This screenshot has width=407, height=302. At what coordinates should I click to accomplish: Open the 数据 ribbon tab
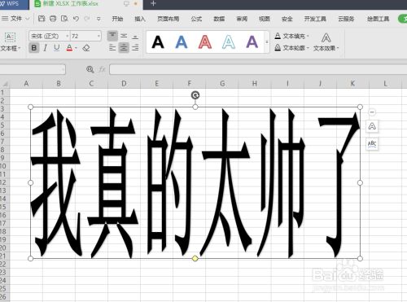tap(219, 19)
